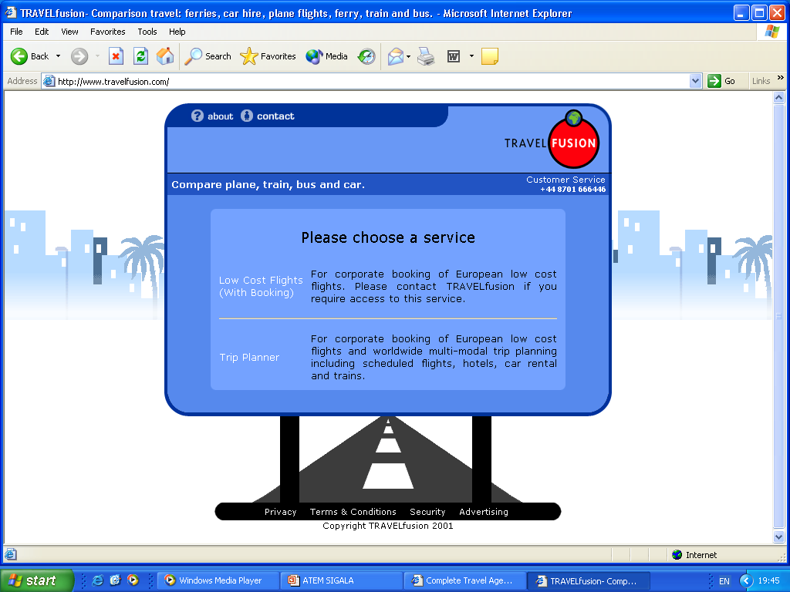Click the Customer Service phone number
This screenshot has width=790, height=592.
[573, 190]
